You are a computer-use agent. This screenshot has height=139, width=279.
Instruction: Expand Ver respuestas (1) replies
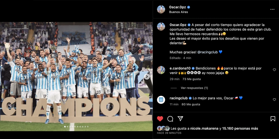click(x=194, y=88)
